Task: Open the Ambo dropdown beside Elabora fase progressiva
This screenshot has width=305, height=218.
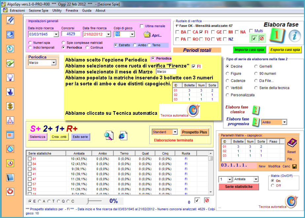Action: point(285,122)
